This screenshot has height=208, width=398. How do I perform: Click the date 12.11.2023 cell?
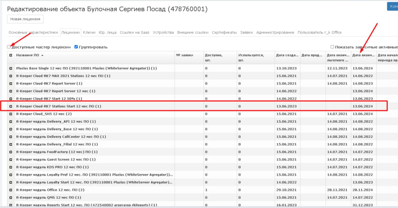[x=337, y=68]
